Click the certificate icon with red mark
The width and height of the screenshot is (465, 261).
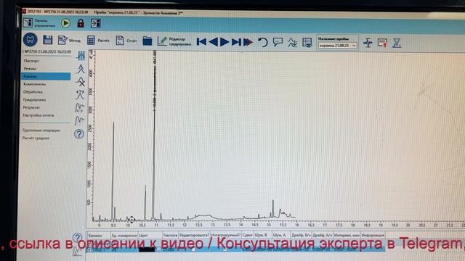point(382,43)
